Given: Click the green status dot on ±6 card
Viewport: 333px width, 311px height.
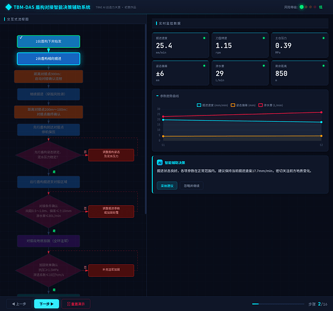Looking at the screenshot, I should click(x=204, y=66).
